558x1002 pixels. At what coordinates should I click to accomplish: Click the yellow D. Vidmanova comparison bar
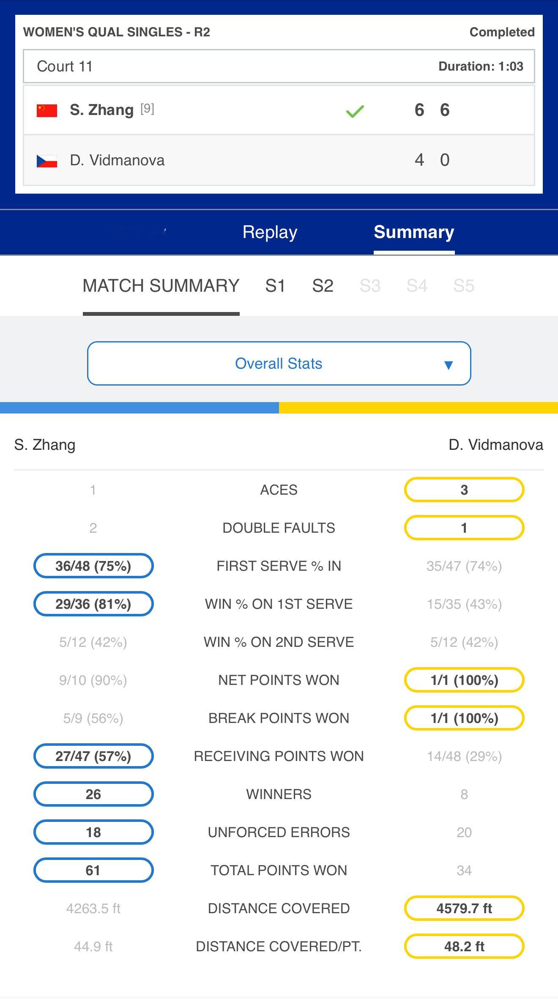[418, 408]
